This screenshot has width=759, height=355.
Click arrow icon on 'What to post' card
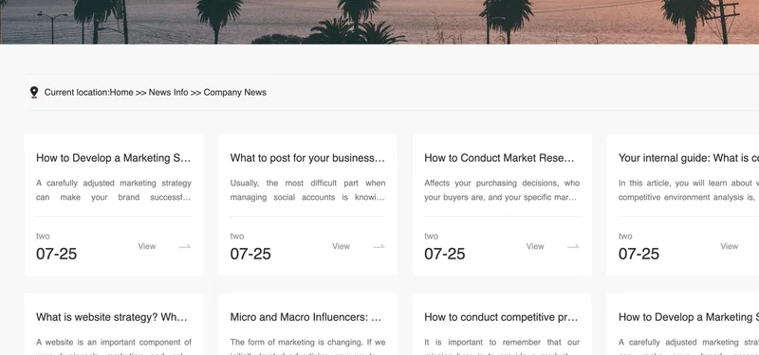coord(379,246)
